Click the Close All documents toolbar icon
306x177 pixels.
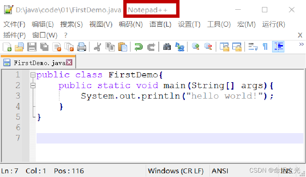pyautogui.click(x=69, y=47)
